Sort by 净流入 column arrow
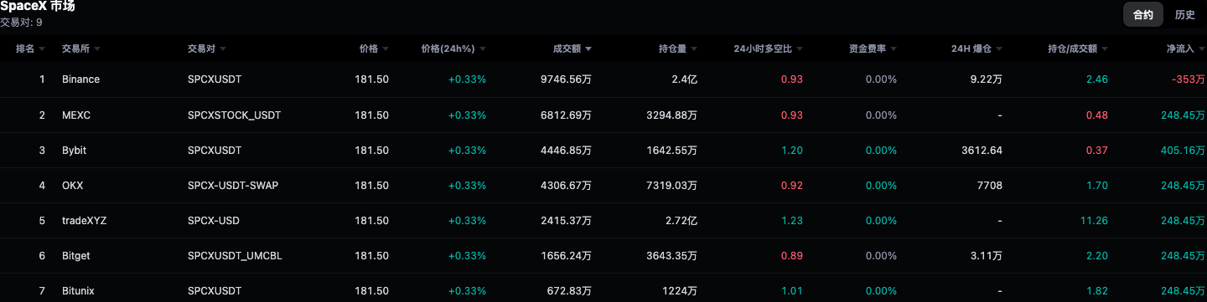 pyautogui.click(x=1201, y=49)
